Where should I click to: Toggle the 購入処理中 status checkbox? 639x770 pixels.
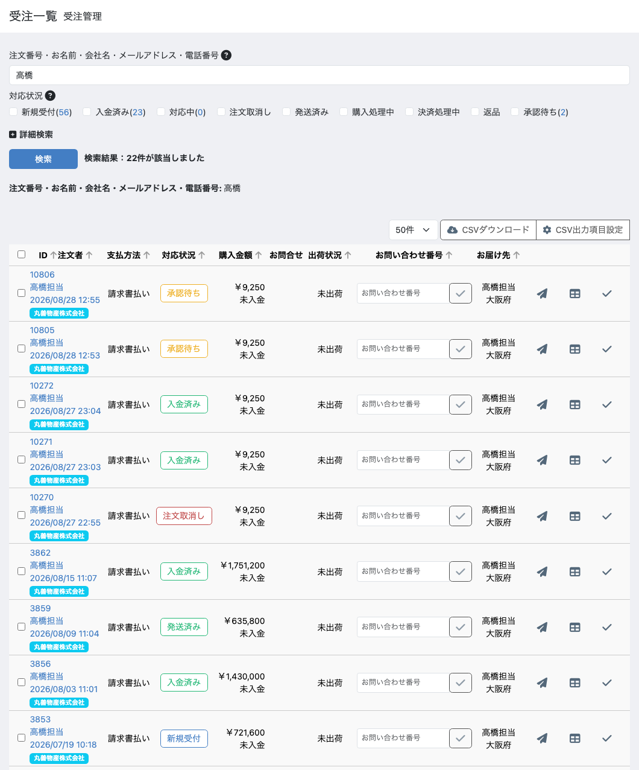pos(344,112)
